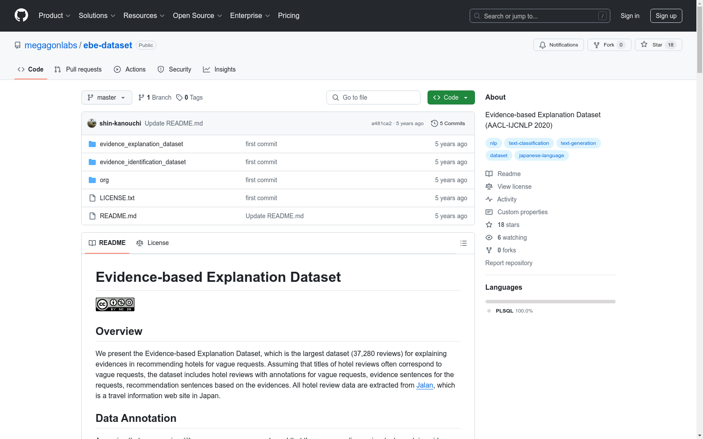The image size is (703, 439).
Task: Click the tag icon next to 0 Tags
Action: point(179,97)
